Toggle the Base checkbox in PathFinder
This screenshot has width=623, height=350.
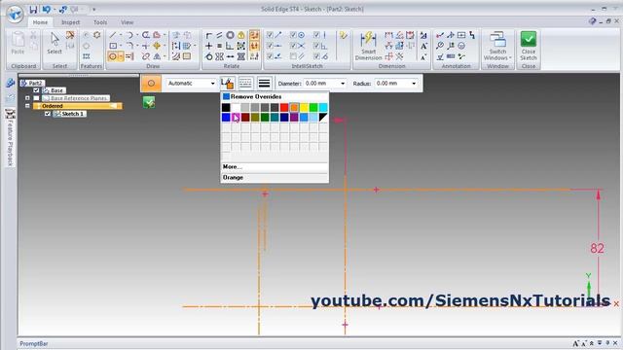pos(36,90)
